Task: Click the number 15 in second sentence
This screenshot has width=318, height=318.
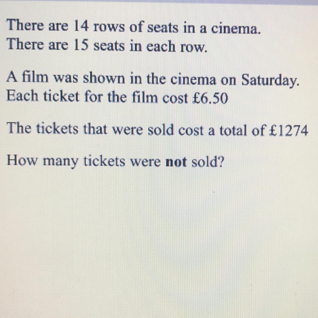Action: point(81,45)
